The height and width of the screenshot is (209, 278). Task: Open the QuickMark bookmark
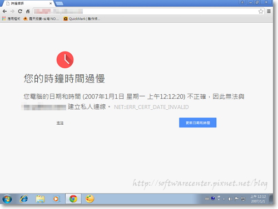pos(82,19)
